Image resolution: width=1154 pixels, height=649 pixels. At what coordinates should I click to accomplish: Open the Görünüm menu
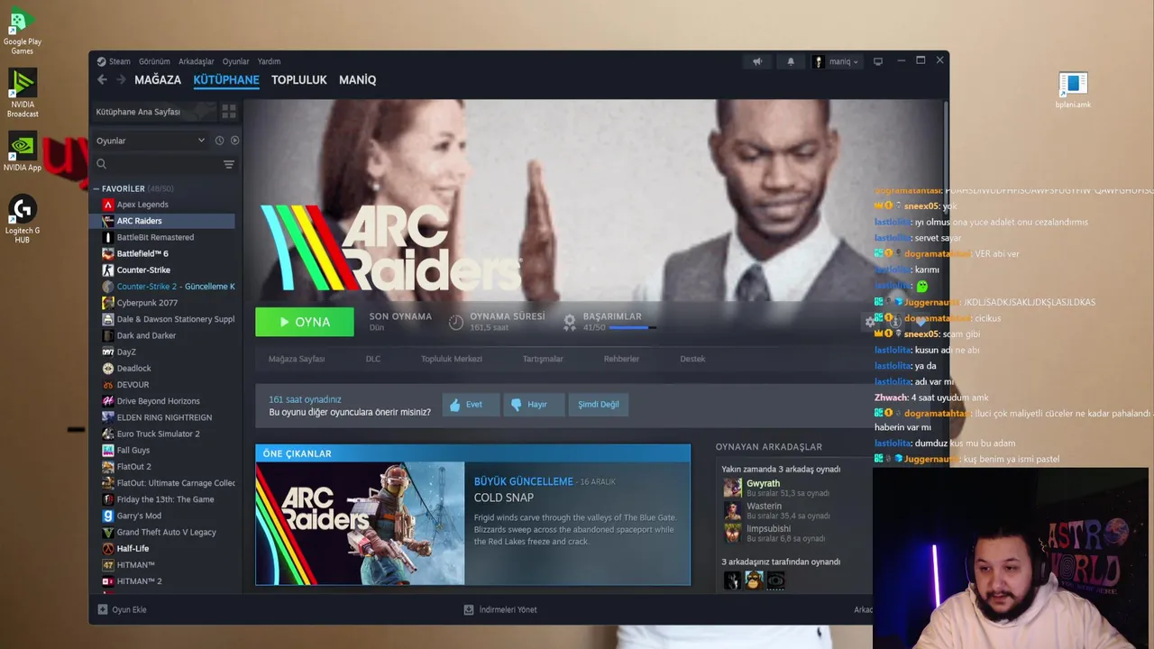154,61
